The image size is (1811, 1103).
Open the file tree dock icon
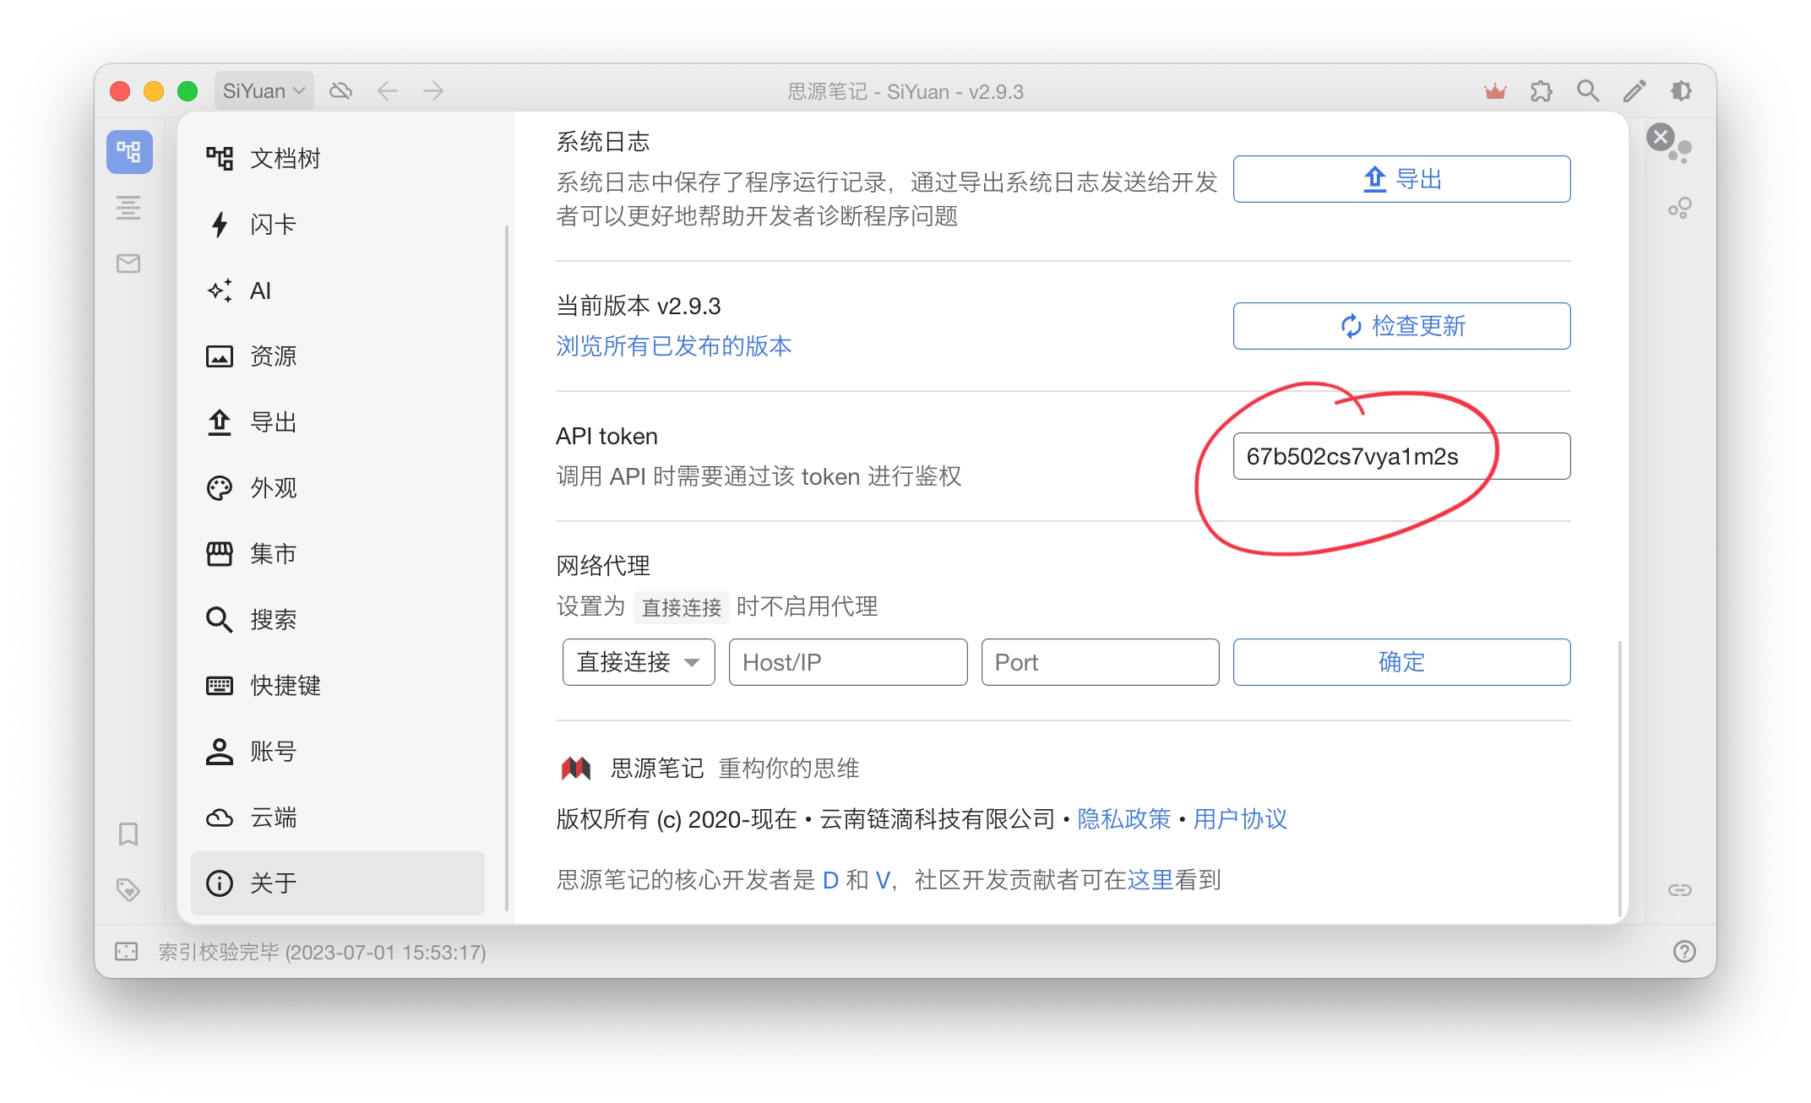click(x=129, y=152)
